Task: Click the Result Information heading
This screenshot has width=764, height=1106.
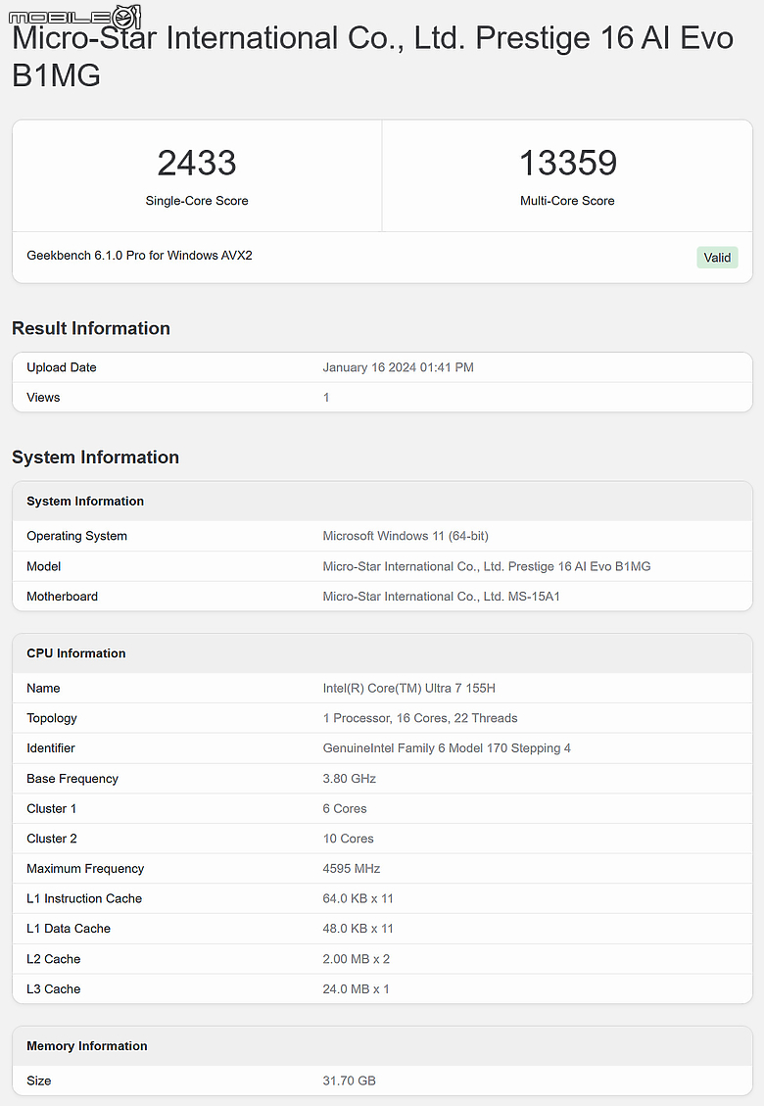Action: (91, 328)
